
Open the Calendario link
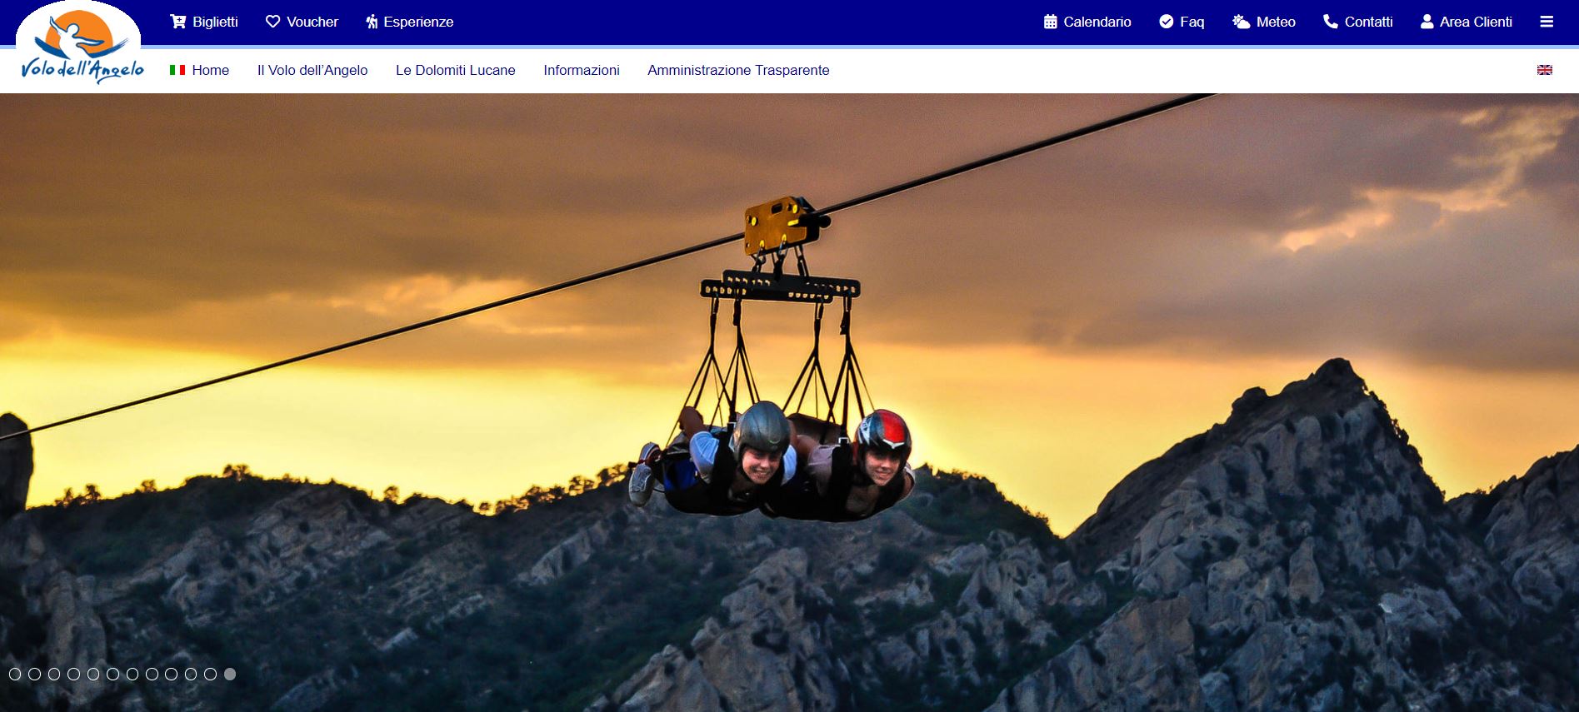point(1097,22)
